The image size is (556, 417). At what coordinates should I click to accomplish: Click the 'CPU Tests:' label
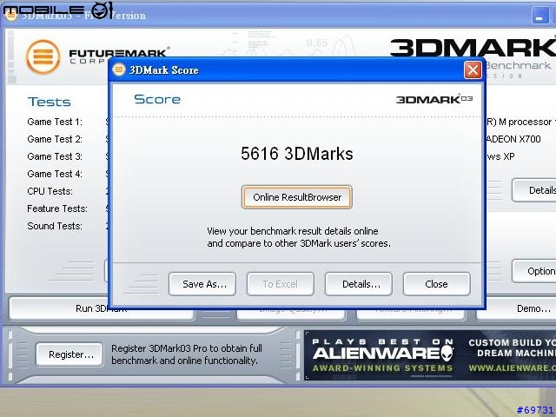click(x=50, y=191)
